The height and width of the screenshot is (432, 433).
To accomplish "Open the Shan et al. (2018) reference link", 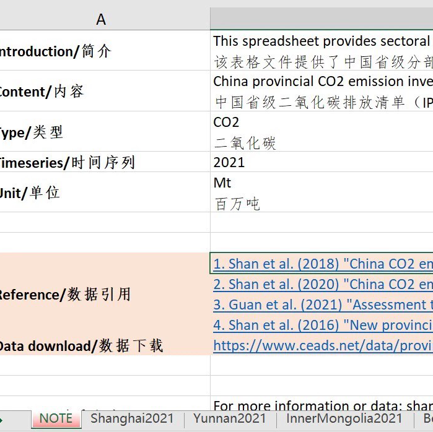I will pos(322,264).
